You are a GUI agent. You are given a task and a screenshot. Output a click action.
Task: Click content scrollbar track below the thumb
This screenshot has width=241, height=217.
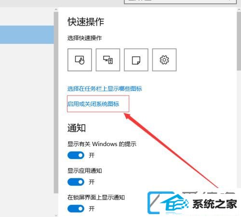239,129
